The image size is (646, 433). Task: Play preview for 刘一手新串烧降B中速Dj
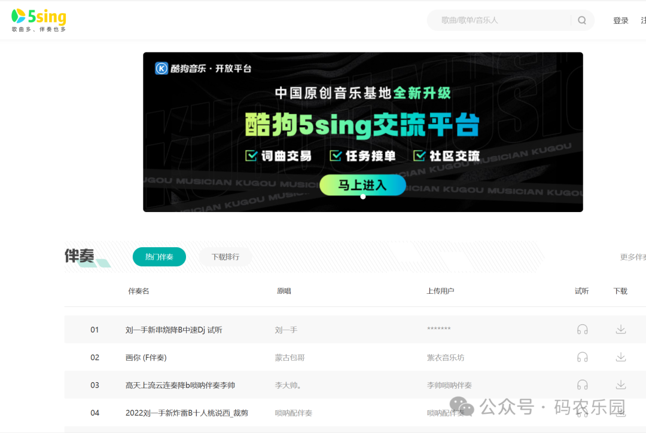(582, 329)
